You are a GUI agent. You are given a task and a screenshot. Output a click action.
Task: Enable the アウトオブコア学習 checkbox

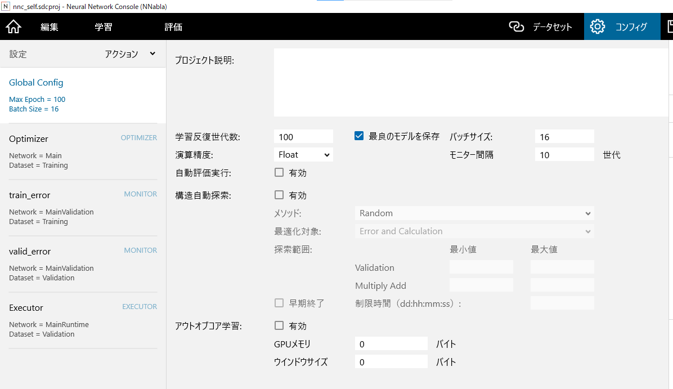tap(279, 325)
